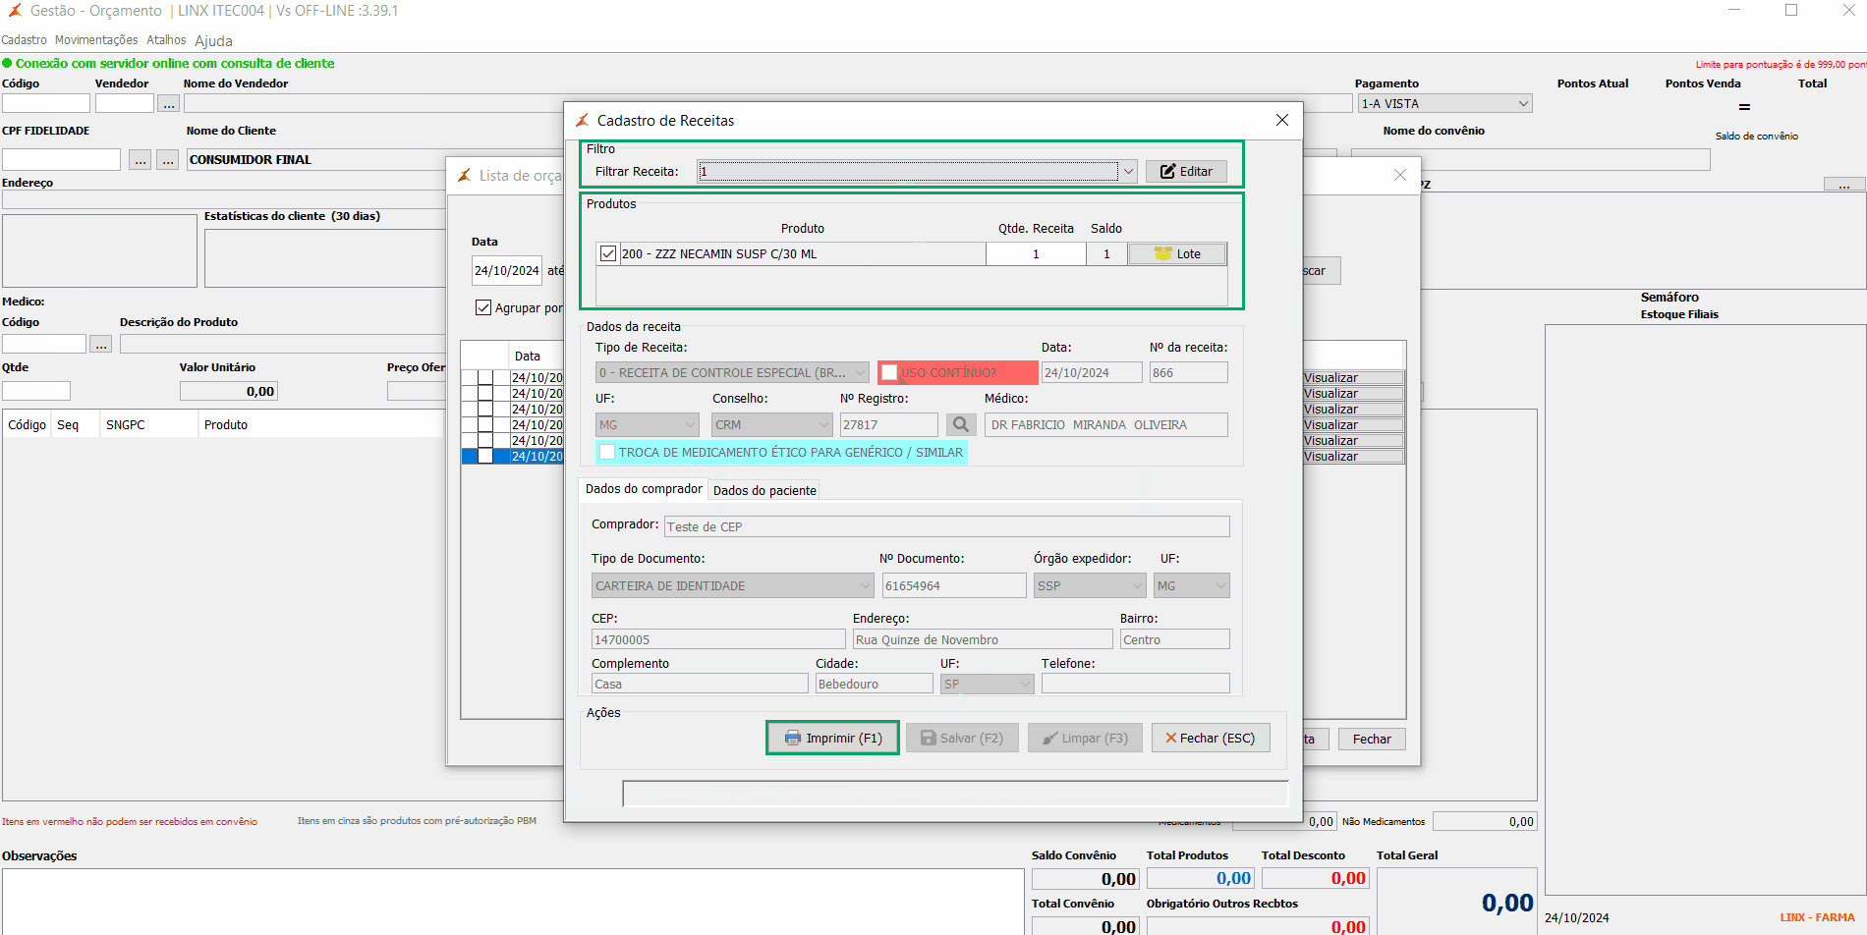Click ellipsis button at right of convênio area

point(1844,185)
